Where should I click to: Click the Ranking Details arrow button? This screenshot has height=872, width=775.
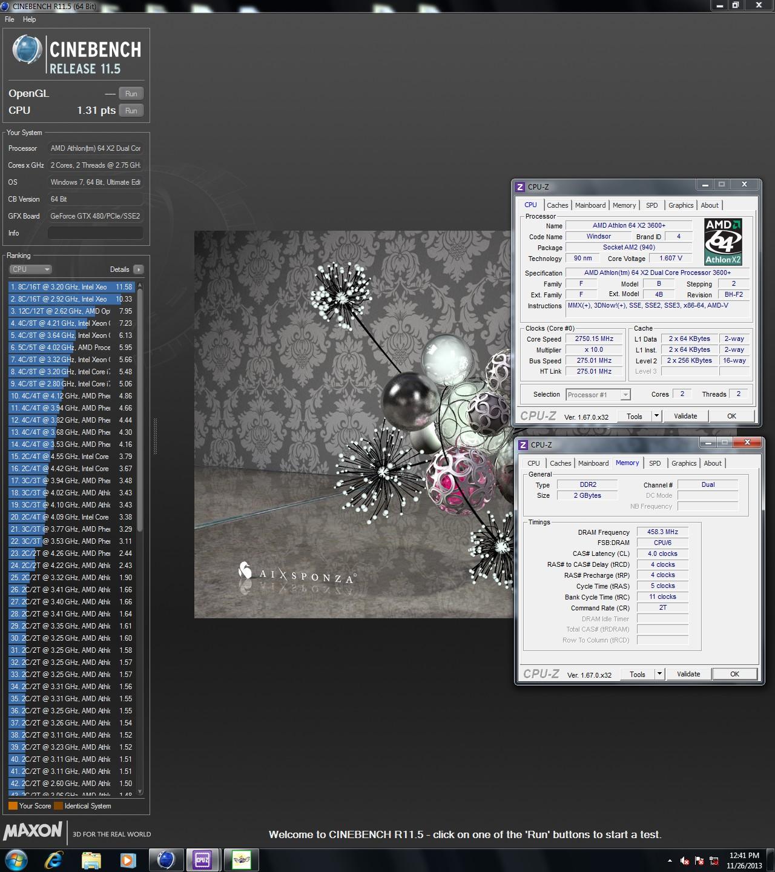pyautogui.click(x=138, y=269)
